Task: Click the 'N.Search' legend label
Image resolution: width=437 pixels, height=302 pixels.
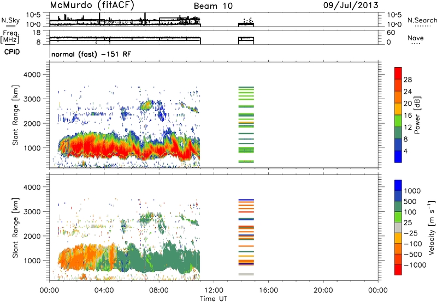Action: point(422,20)
